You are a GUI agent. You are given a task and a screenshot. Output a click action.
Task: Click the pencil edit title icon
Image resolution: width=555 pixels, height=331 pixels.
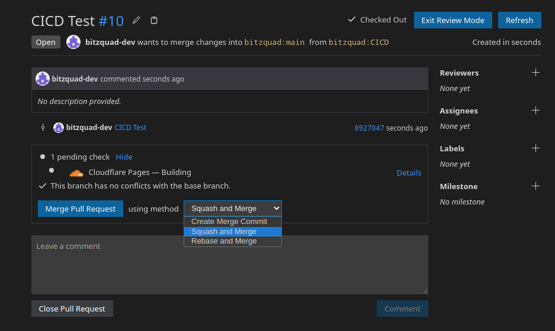click(x=137, y=21)
